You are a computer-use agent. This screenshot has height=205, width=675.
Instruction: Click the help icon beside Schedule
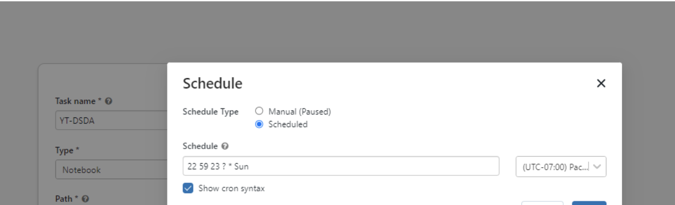(225, 146)
